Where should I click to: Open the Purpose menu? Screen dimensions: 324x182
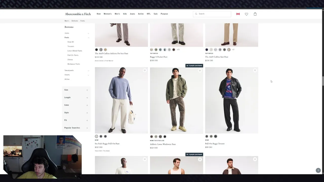tap(164, 14)
